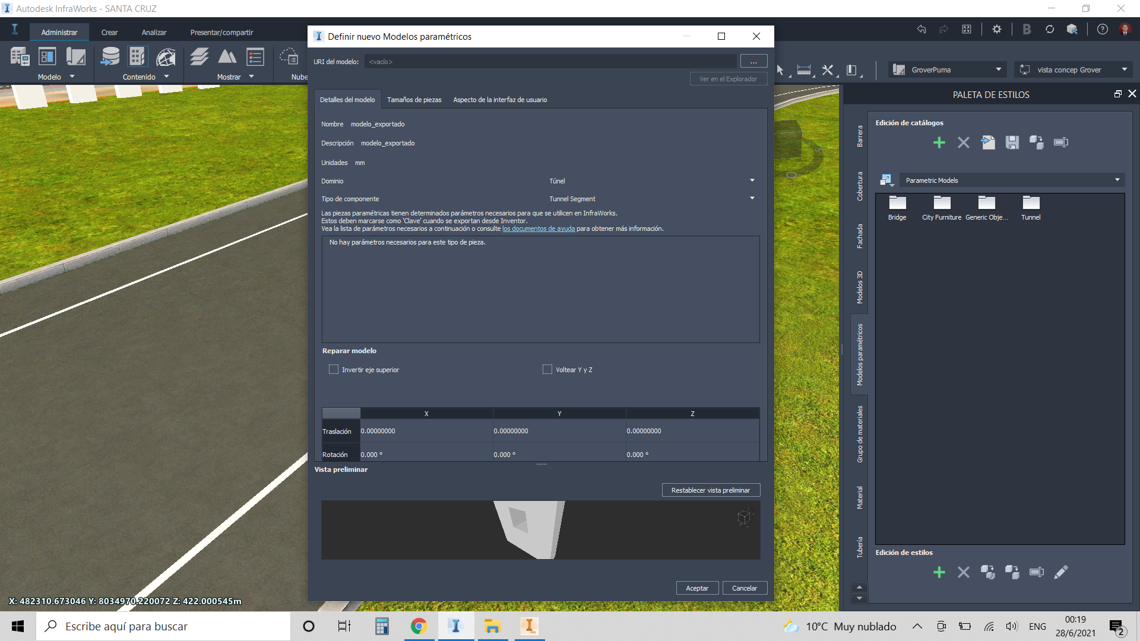Switch to the Analizar ribbon tab
Viewport: 1140px width, 641px height.
(154, 33)
